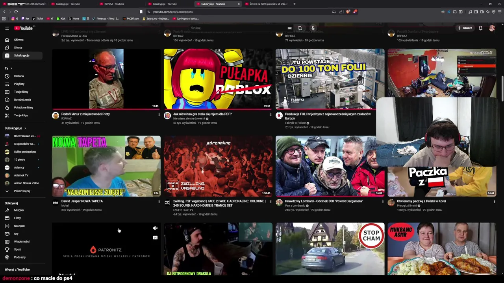Image resolution: width=504 pixels, height=283 pixels.
Task: Click the Brave shield icon in address bar
Action: click(348, 12)
